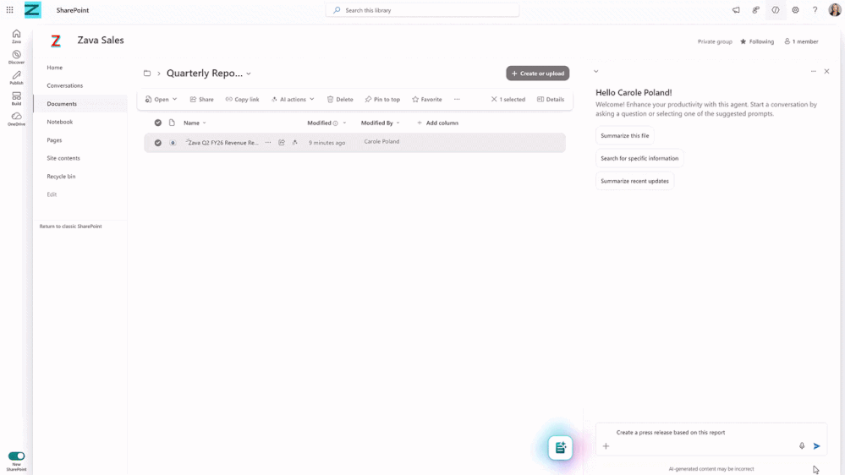Open OneDrive in the left rail
845x475 pixels.
tap(16, 119)
